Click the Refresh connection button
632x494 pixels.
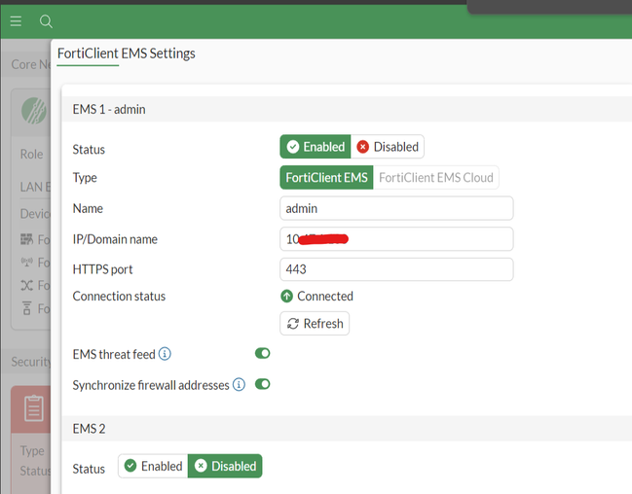315,323
